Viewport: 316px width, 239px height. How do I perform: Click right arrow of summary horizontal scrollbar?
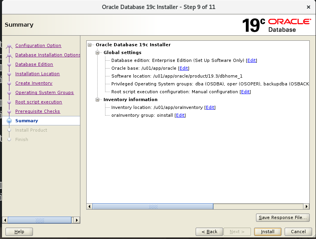tap(306, 206)
